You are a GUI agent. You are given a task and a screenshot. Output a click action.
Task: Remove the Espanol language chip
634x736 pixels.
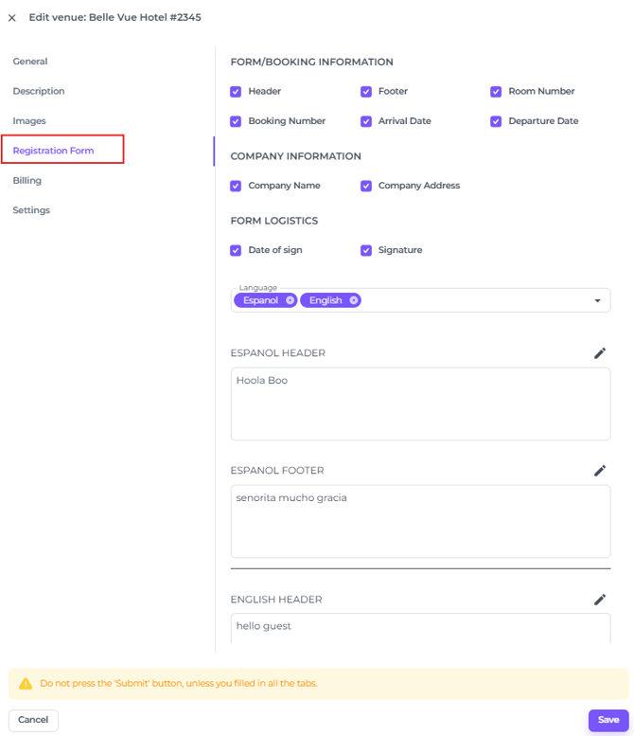coord(290,300)
